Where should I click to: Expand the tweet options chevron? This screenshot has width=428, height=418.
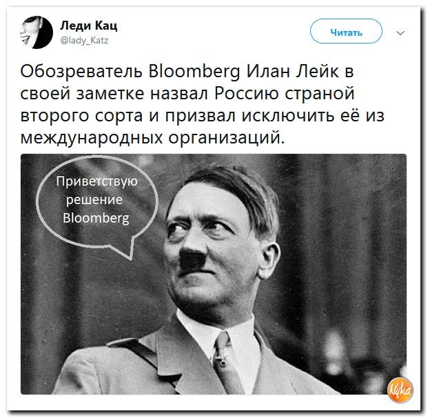(x=400, y=33)
